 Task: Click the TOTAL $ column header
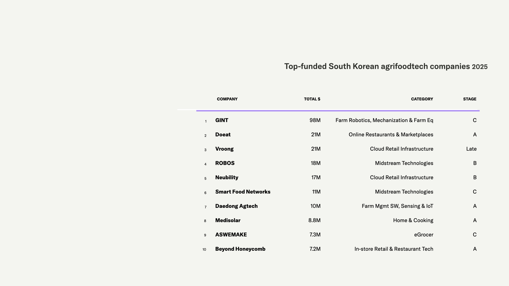[x=312, y=99]
